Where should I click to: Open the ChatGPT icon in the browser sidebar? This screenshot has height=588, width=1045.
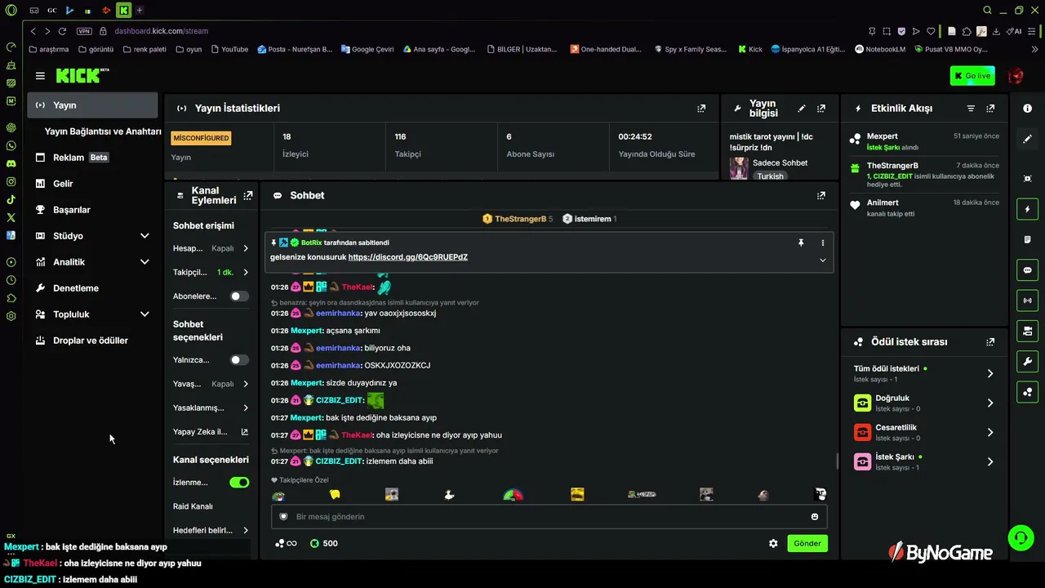(11, 127)
